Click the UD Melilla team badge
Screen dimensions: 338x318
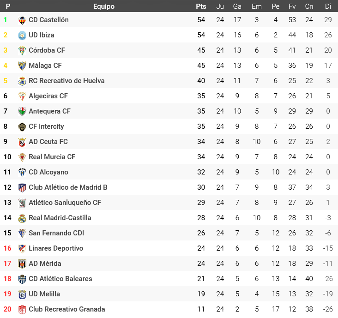(x=22, y=294)
